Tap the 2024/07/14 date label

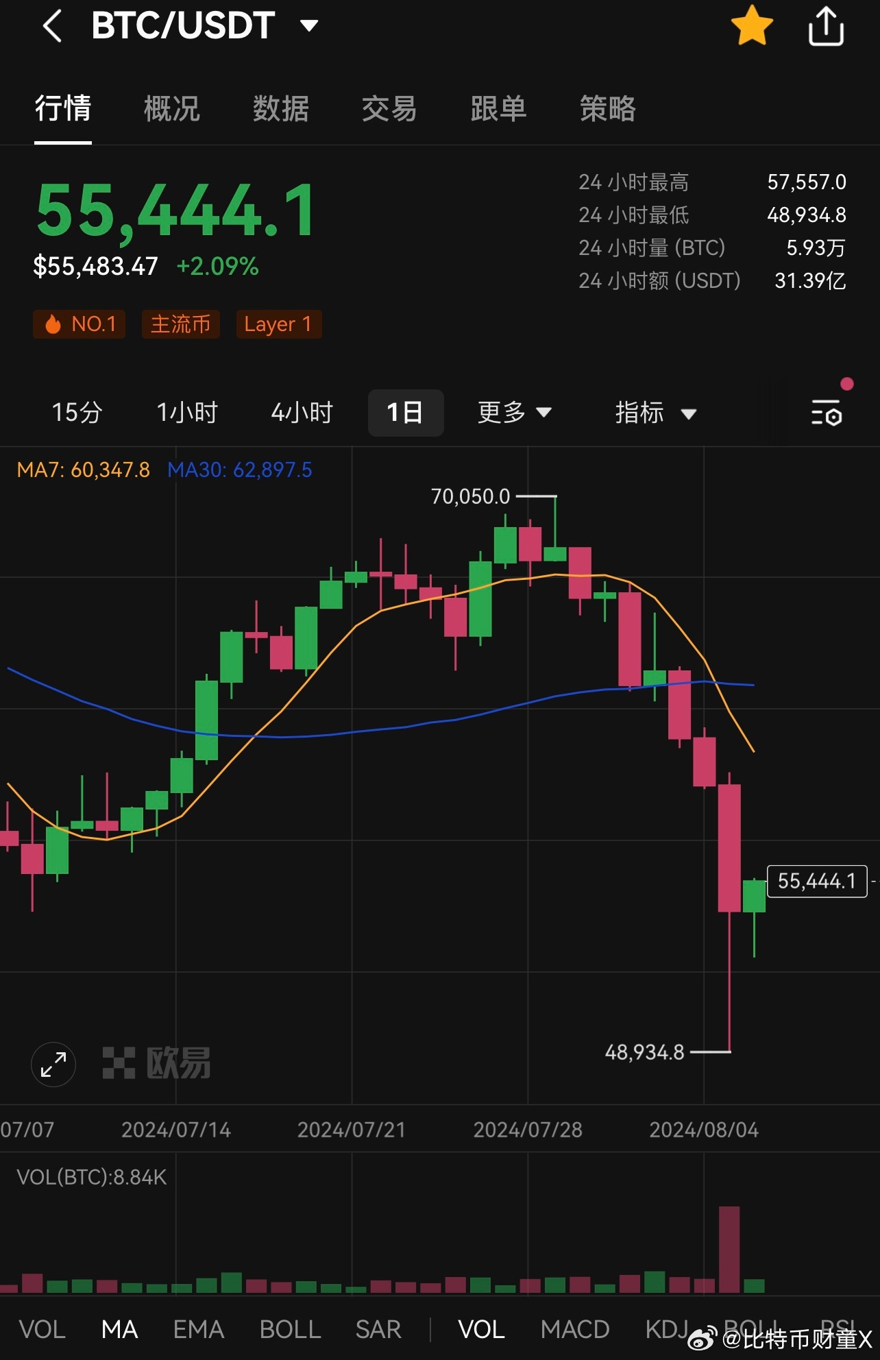click(176, 1130)
